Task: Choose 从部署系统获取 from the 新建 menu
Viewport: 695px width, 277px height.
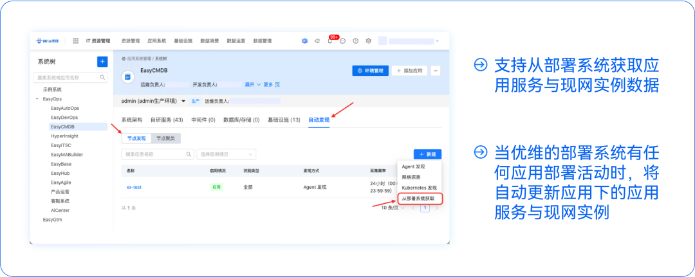Action: [420, 199]
